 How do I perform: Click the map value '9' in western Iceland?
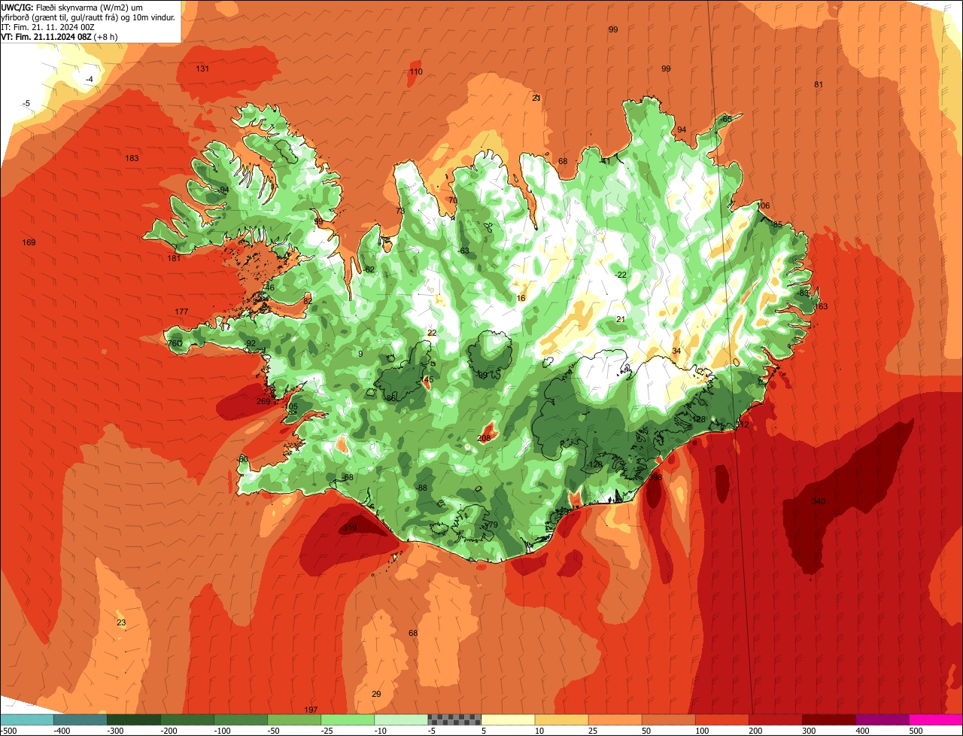coord(360,354)
